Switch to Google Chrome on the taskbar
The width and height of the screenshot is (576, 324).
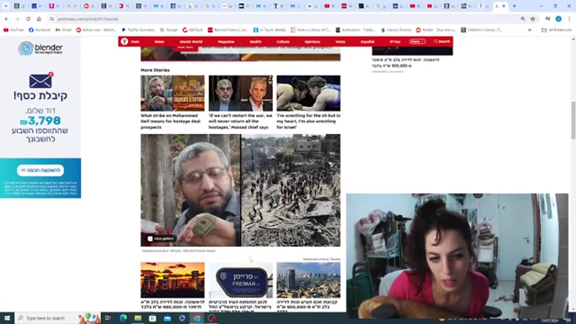click(197, 318)
